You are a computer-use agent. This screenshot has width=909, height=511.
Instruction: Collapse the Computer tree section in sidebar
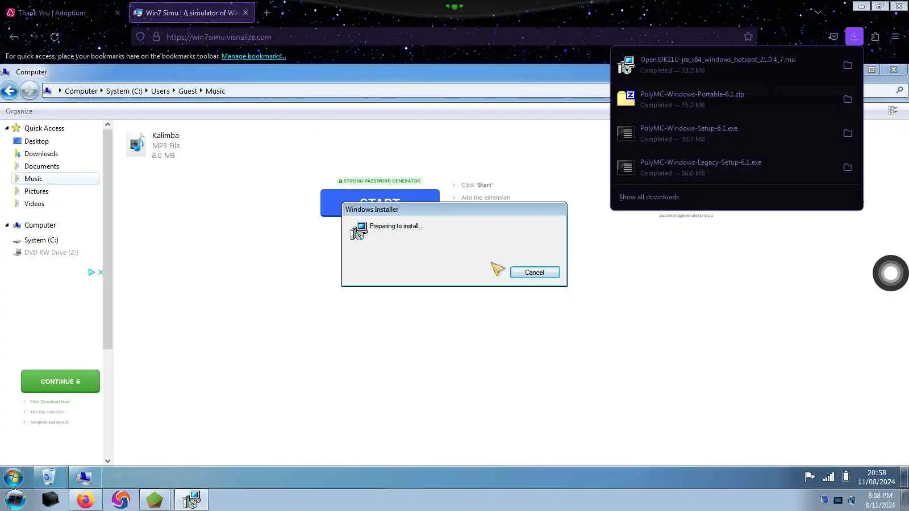(x=7, y=225)
